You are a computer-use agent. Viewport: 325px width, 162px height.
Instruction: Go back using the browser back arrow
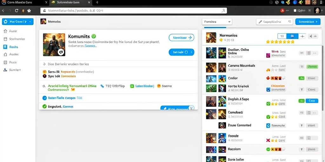pyautogui.click(x=3, y=11)
